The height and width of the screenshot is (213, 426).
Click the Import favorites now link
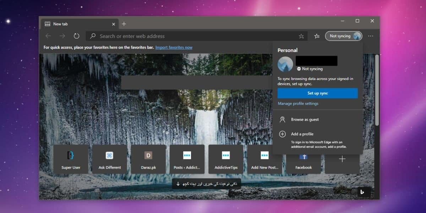click(174, 47)
